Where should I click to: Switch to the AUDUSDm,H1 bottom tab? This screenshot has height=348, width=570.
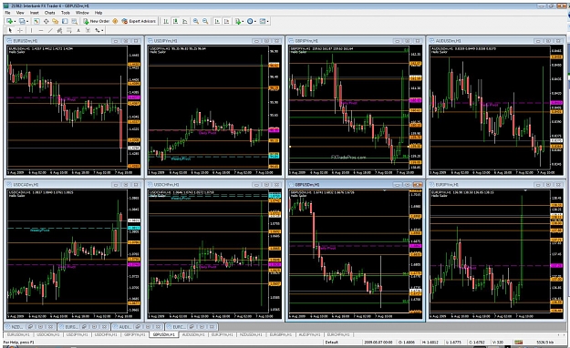(x=193, y=334)
